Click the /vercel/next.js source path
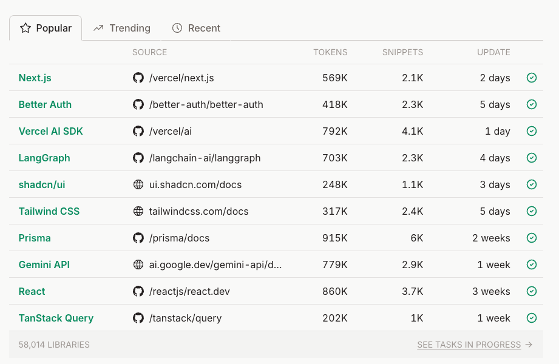The height and width of the screenshot is (364, 559). coord(181,78)
